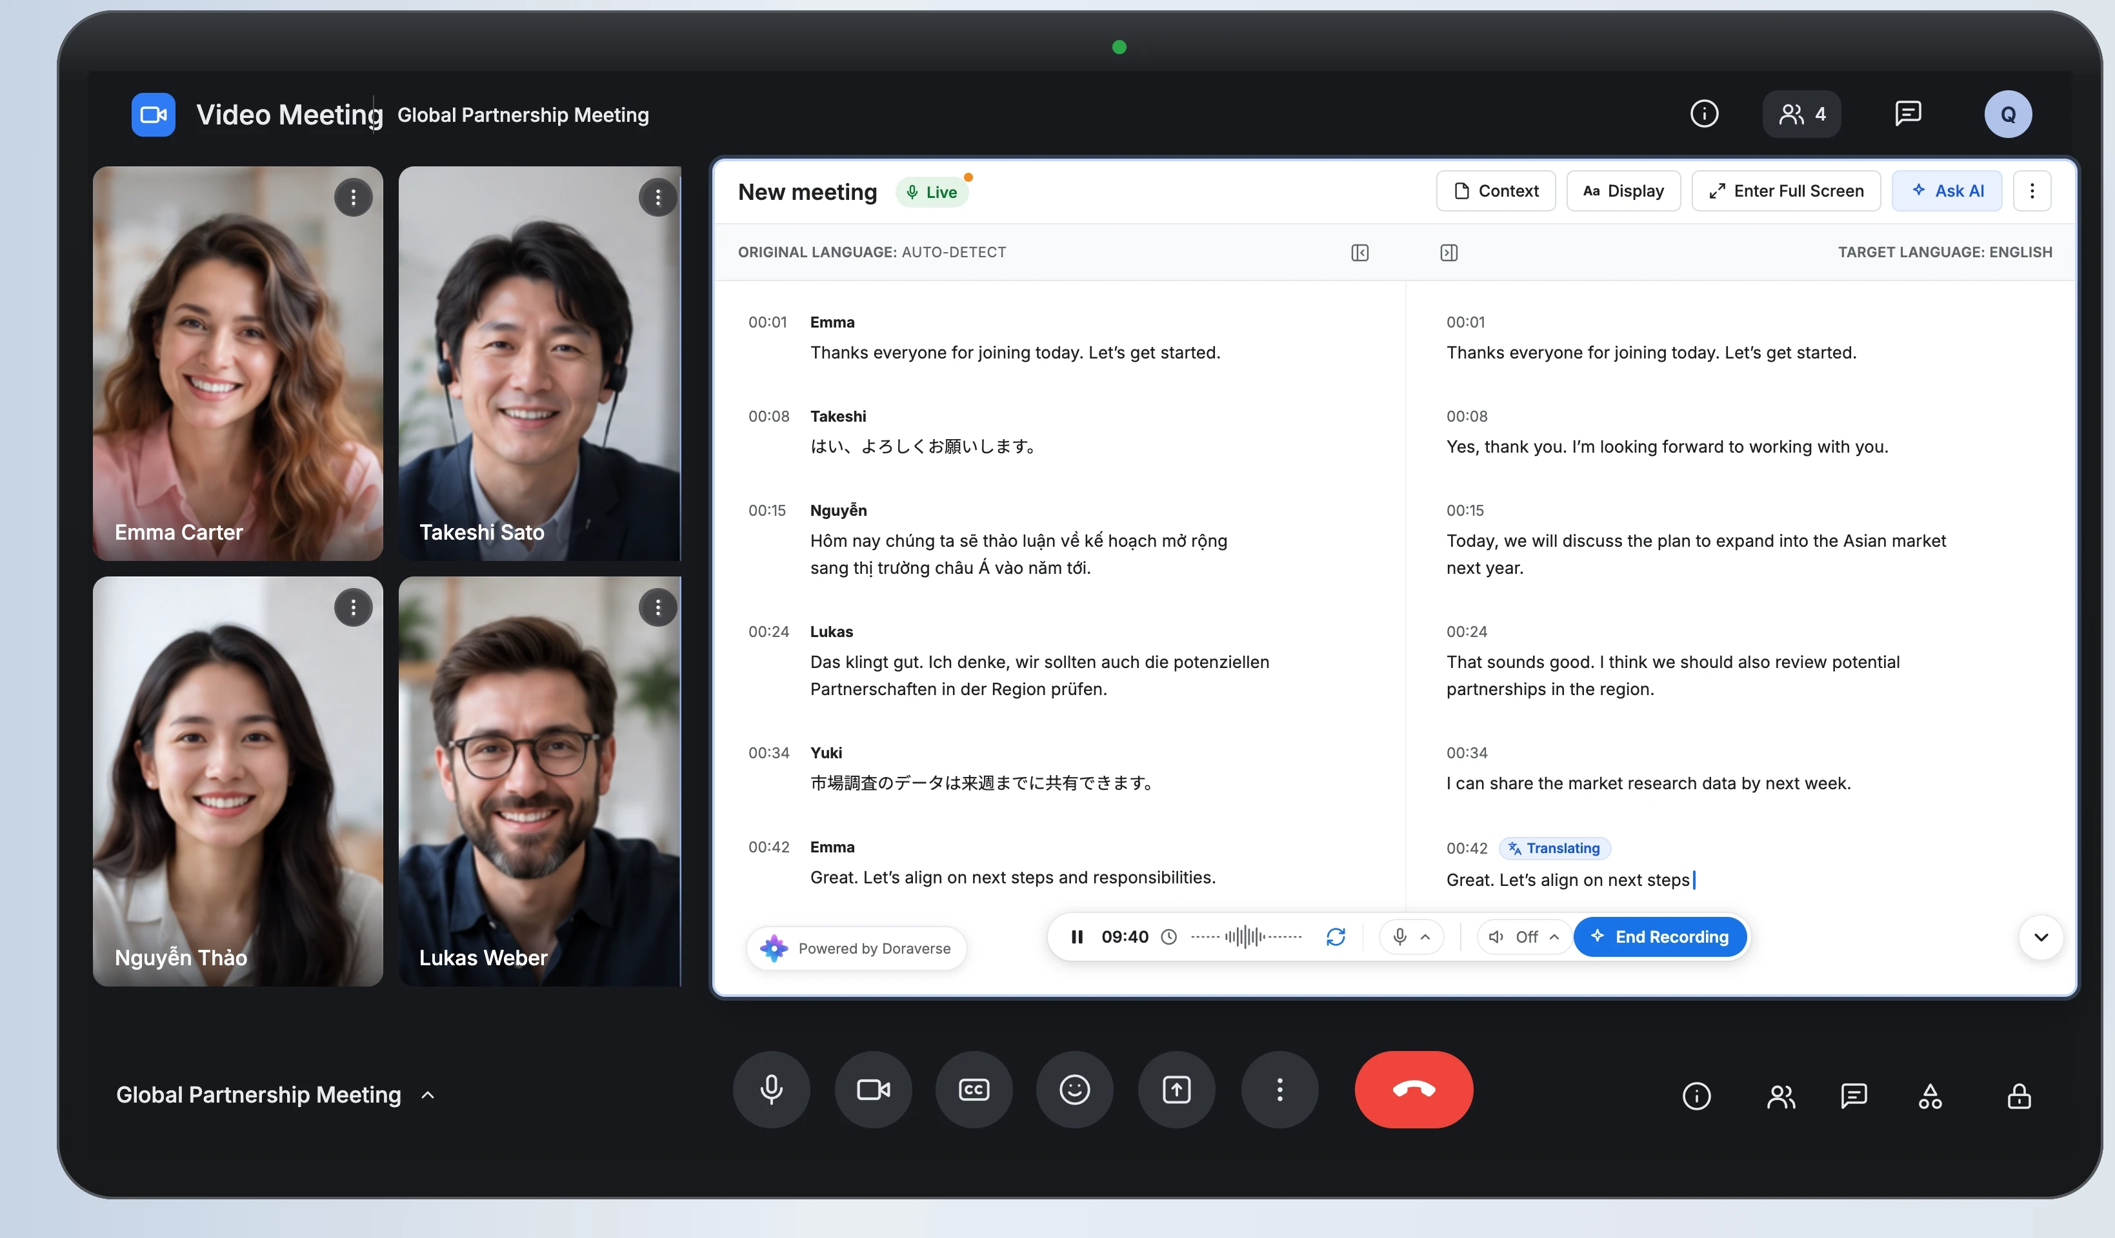2115x1238 pixels.
Task: Open Display settings
Action: tap(1623, 192)
